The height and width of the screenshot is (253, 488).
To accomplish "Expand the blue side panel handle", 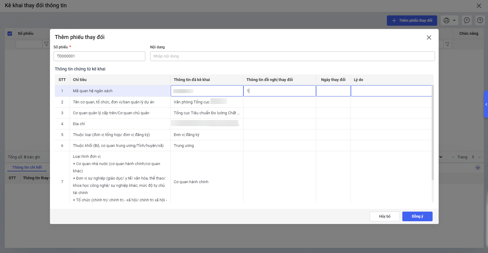I will coord(486,104).
